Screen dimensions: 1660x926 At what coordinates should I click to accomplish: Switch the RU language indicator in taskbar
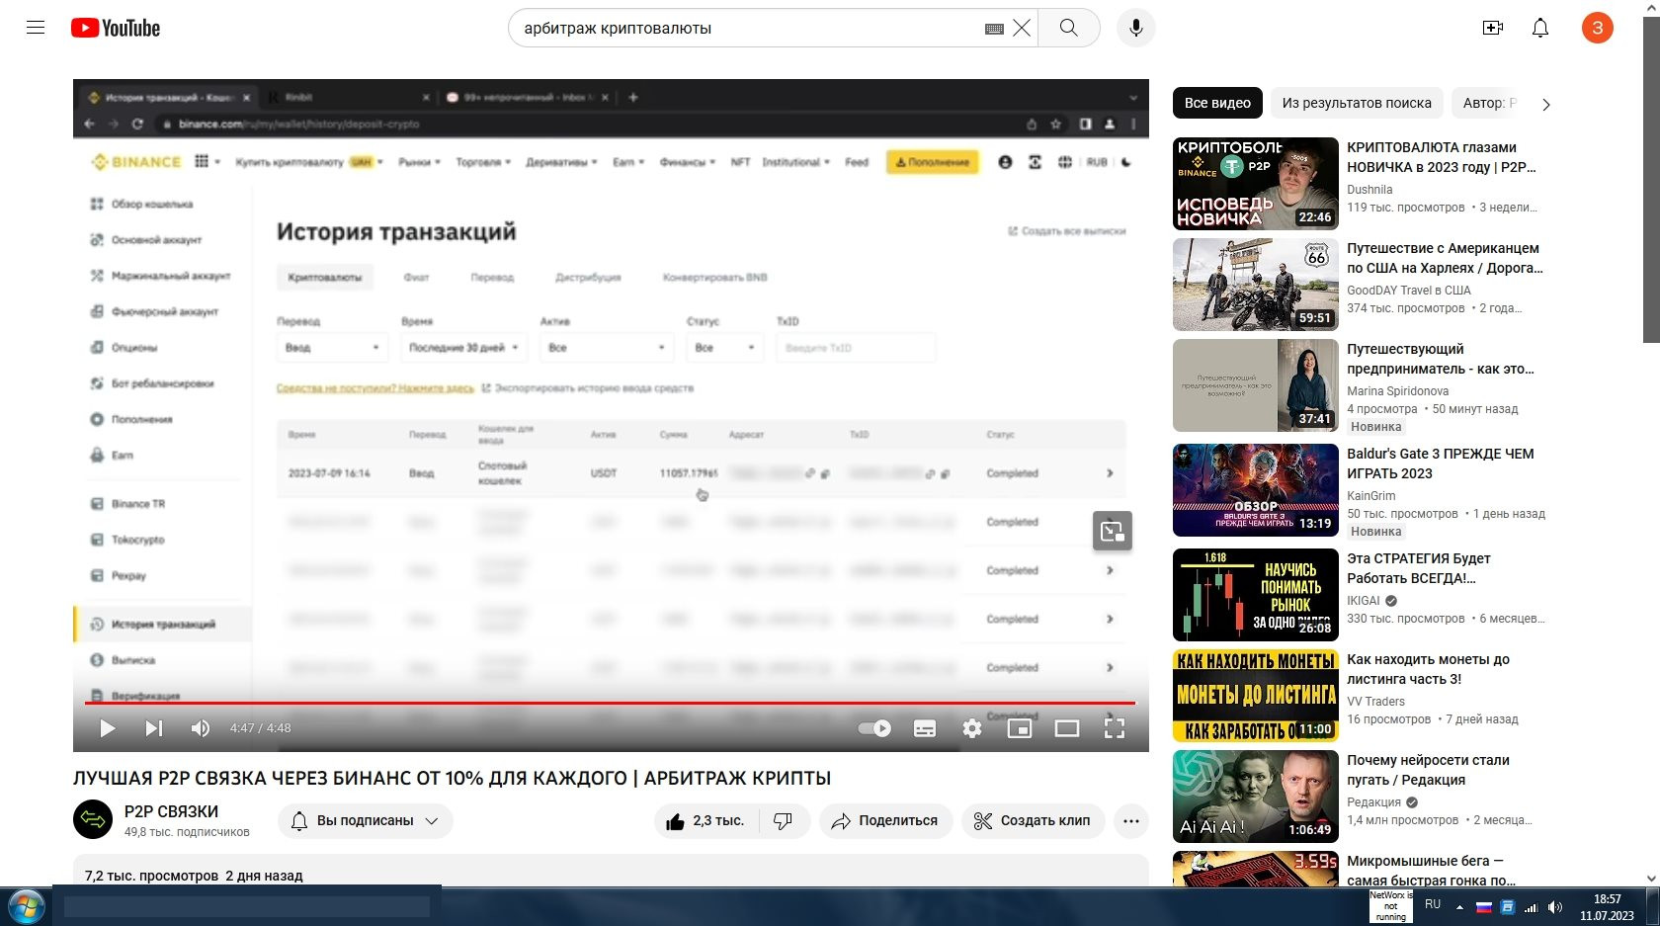[x=1433, y=904]
